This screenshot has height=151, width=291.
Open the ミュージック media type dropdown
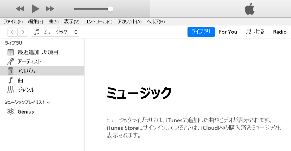click(x=55, y=32)
